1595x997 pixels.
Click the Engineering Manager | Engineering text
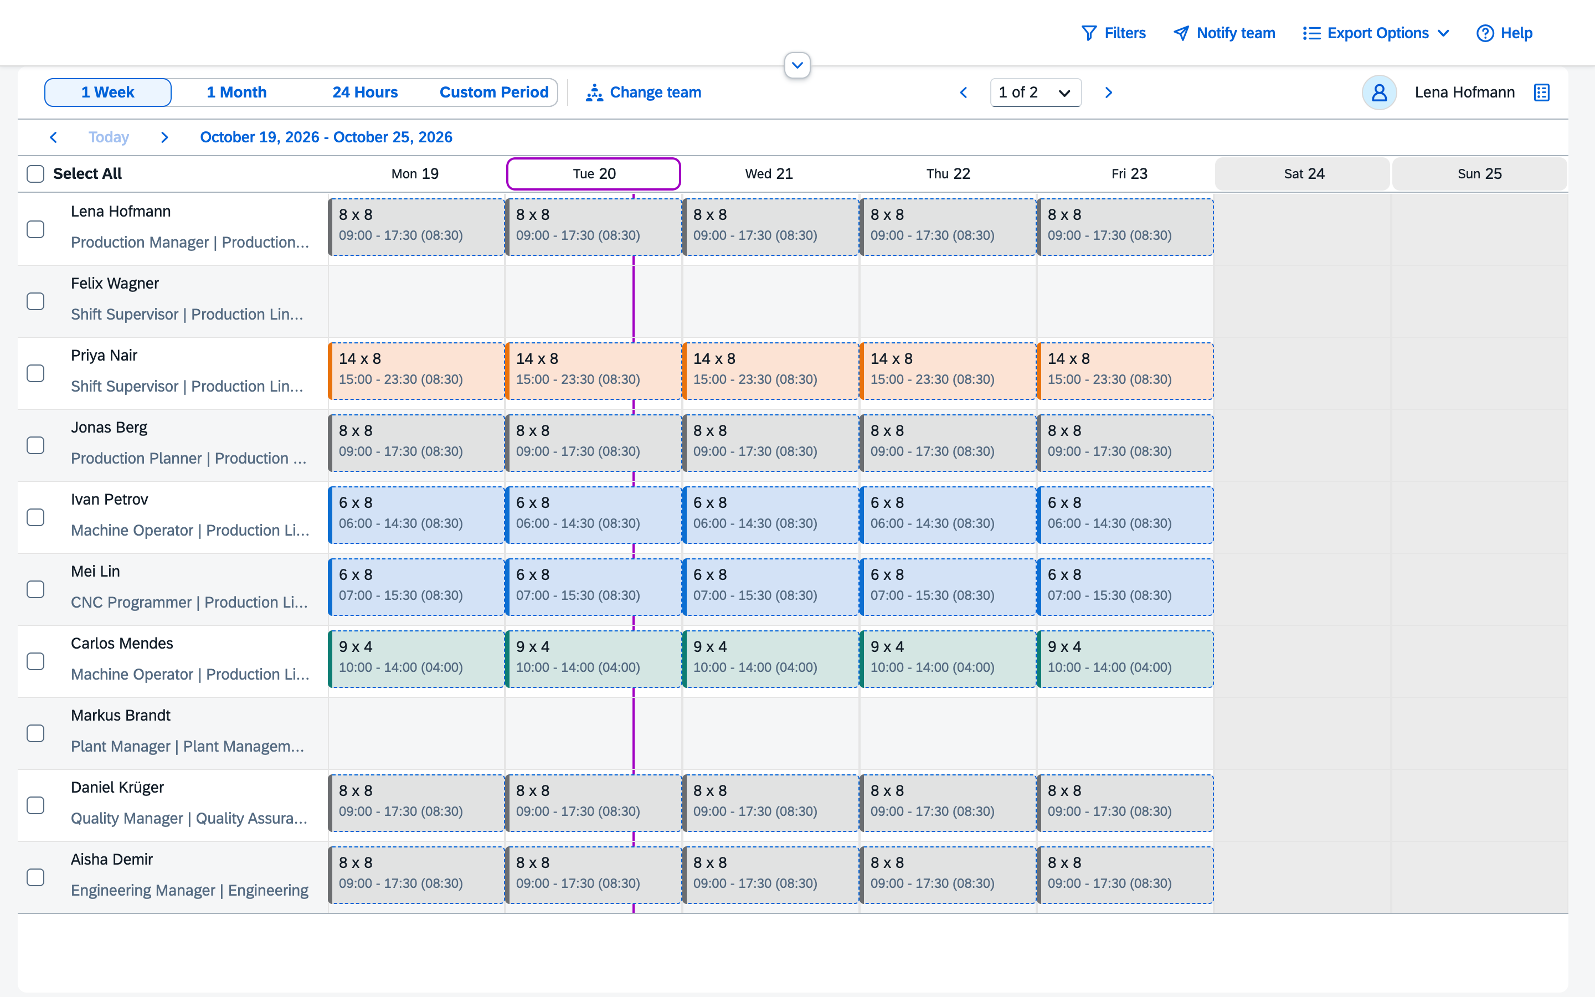coord(190,890)
